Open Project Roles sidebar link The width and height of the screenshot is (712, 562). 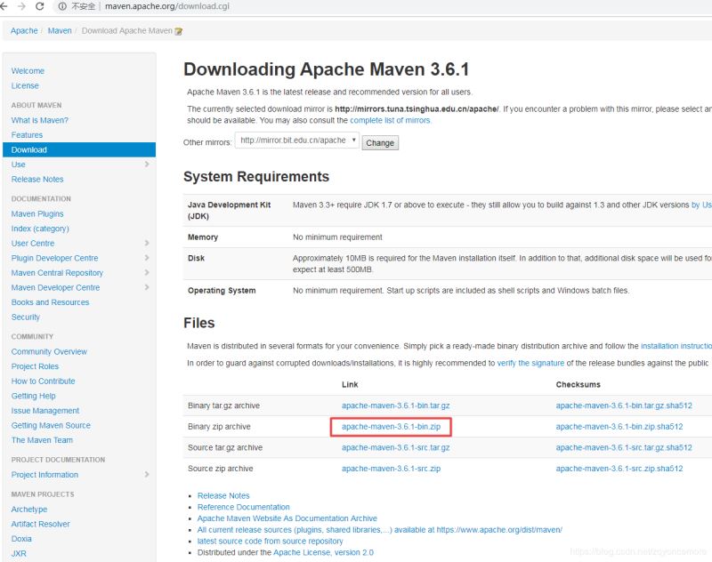click(35, 366)
